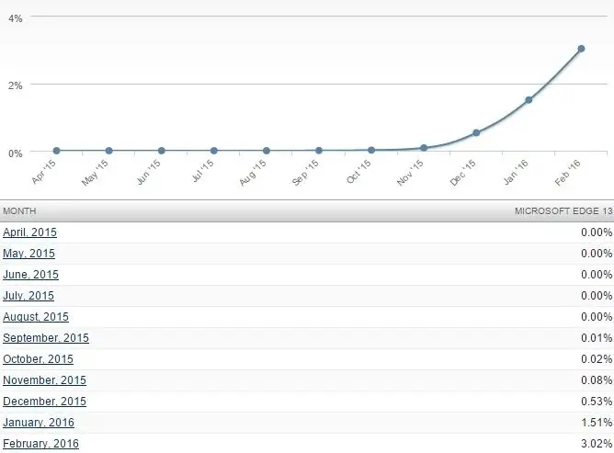Open the May, 2015 month link
614x453 pixels.
point(28,254)
